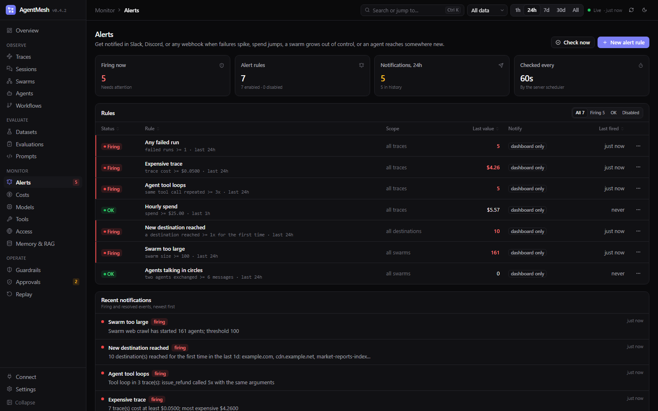Select the 7d time range
The image size is (658, 411).
tap(547, 10)
